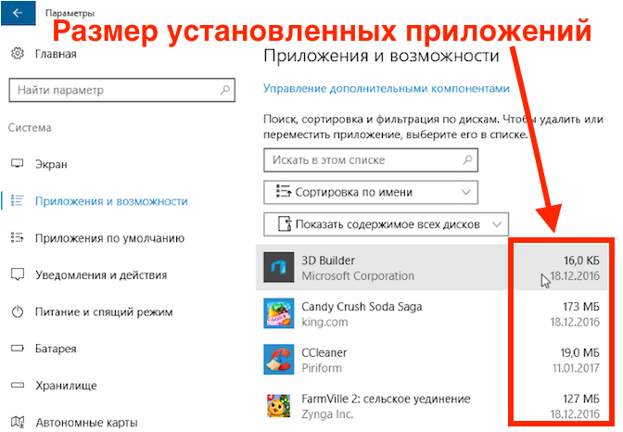Screen dimensions: 623x432
Task: Open the Хранилище section
Action: (66, 386)
